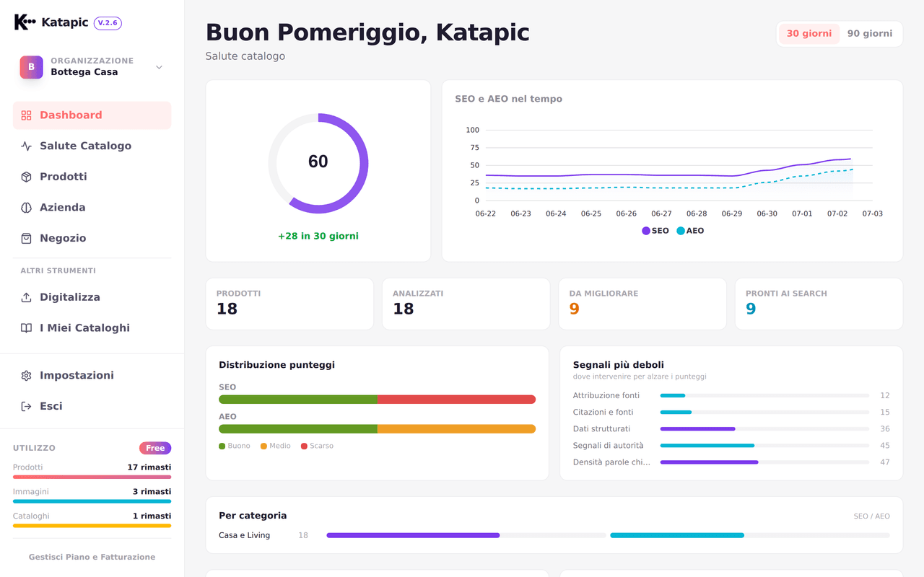Open I Miei Cataloghi
Viewport: 924px width, 577px height.
92,328
